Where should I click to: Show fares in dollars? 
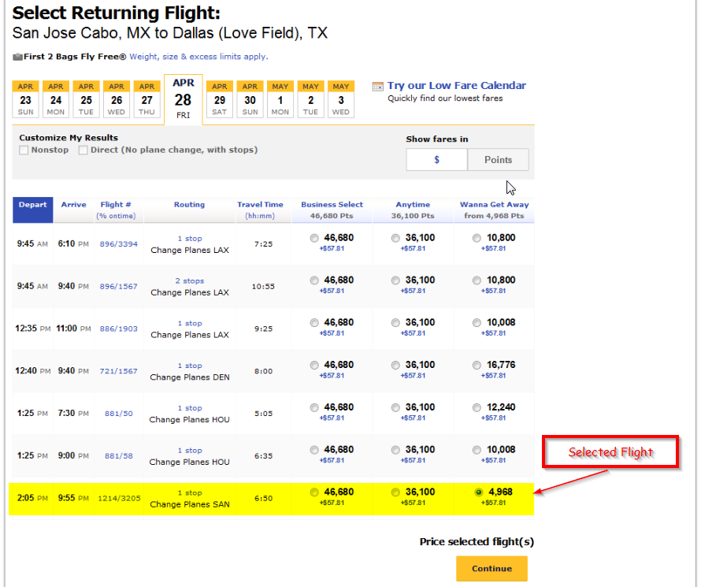437,160
